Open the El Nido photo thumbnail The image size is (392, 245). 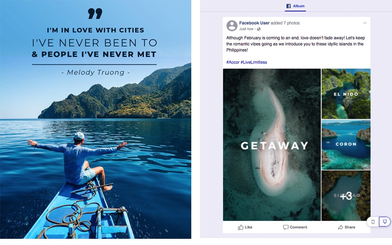[x=346, y=94]
